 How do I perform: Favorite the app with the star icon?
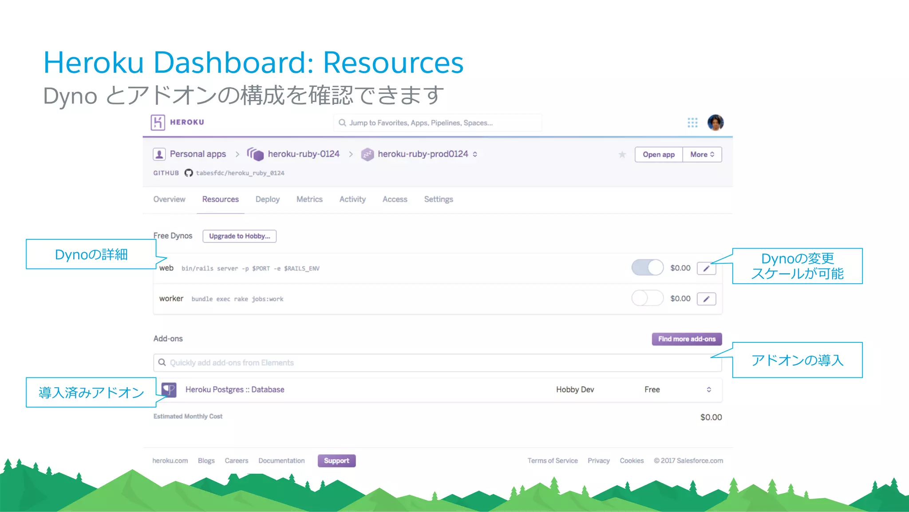click(x=622, y=155)
